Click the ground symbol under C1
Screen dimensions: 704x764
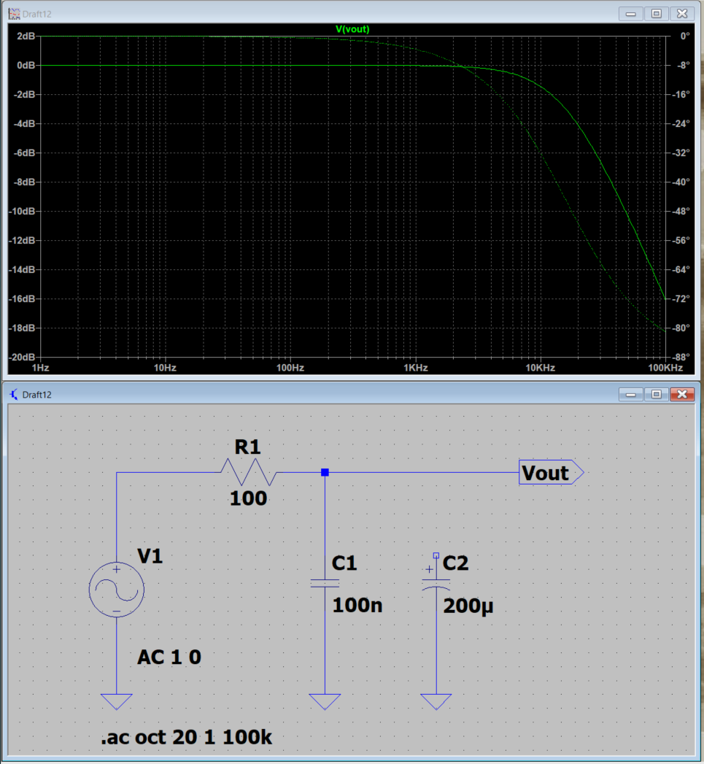[325, 702]
